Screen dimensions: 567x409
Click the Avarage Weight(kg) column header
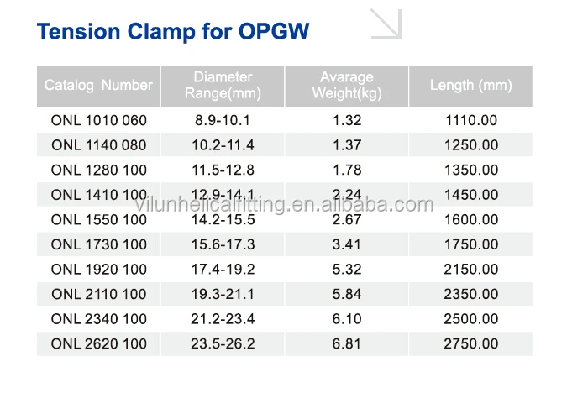tap(346, 85)
